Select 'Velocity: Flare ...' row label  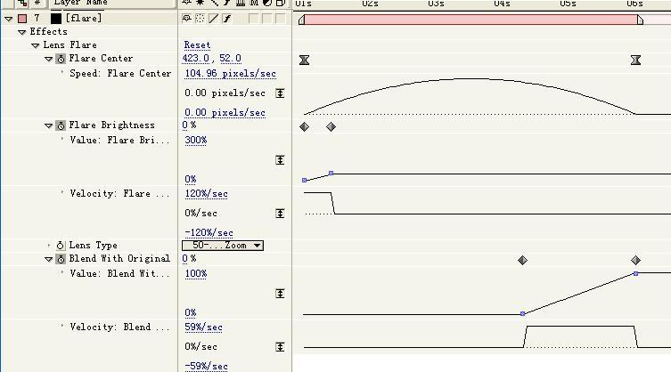pos(119,194)
